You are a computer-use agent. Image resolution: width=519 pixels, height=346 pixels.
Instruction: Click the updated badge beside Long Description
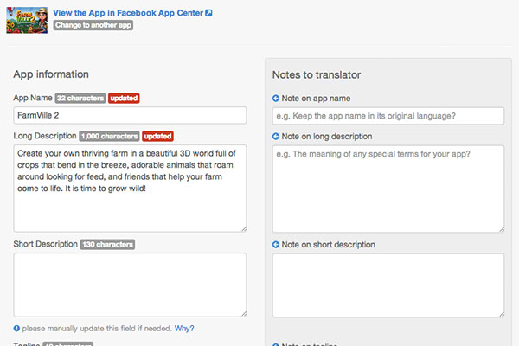pos(158,137)
